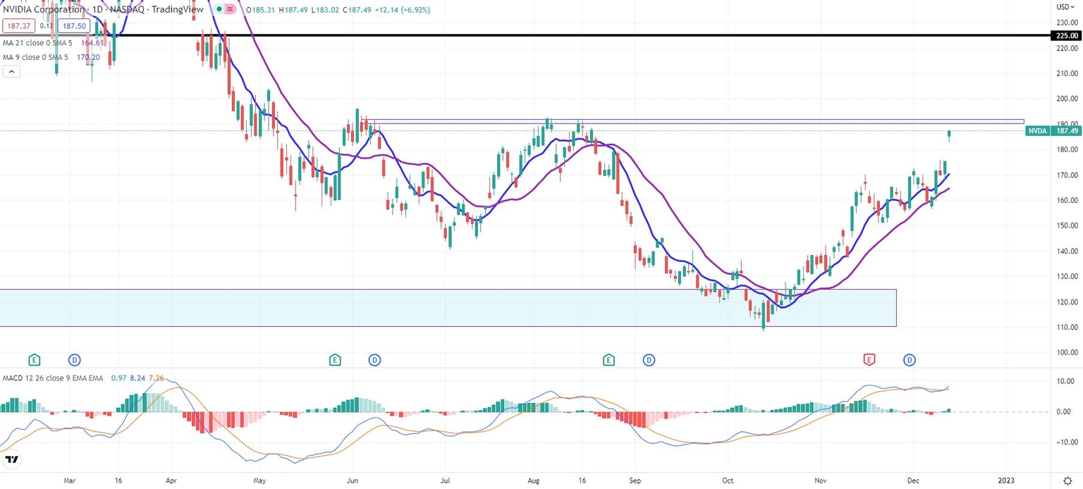Click the 187.37 bid price button

pos(18,25)
